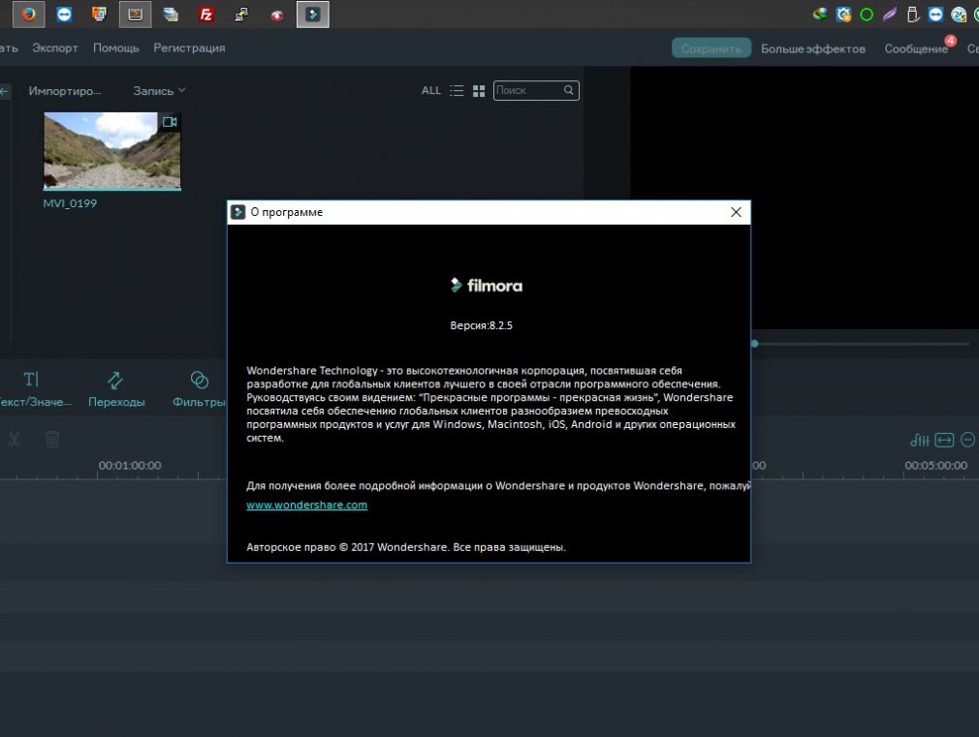
Task: Click the TeamViewer icon in the system tray
Action: coord(935,15)
